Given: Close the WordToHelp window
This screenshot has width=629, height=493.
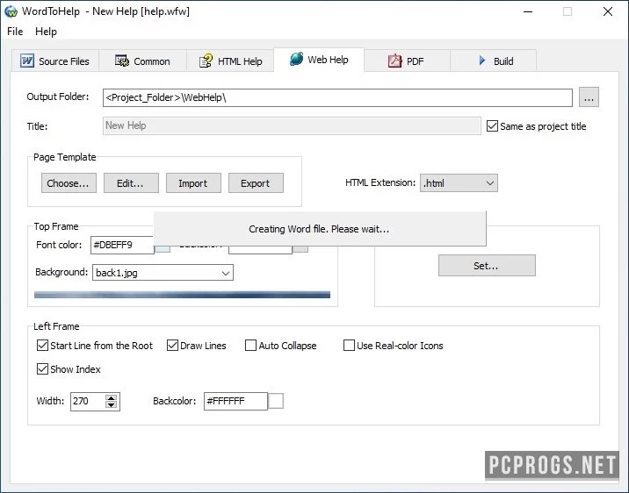Looking at the screenshot, I should [x=608, y=11].
